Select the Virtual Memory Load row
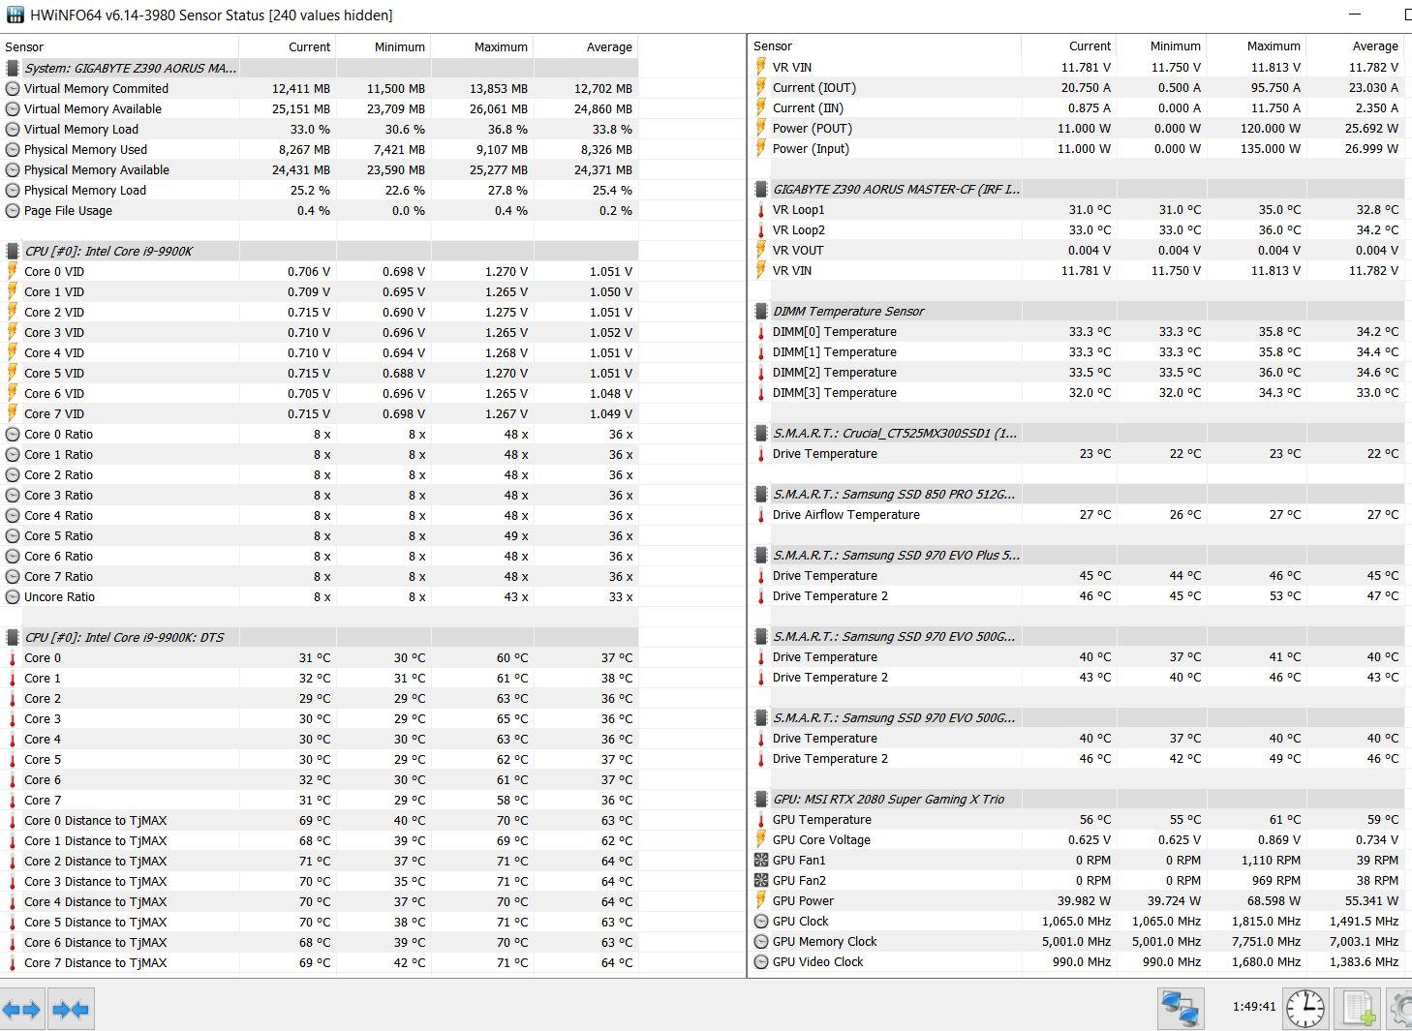 click(320, 129)
